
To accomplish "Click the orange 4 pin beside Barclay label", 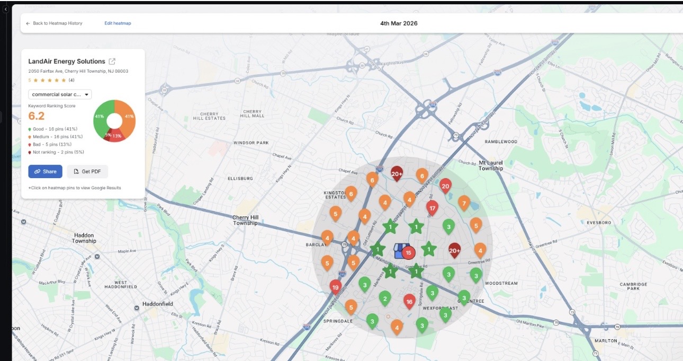I will (327, 238).
